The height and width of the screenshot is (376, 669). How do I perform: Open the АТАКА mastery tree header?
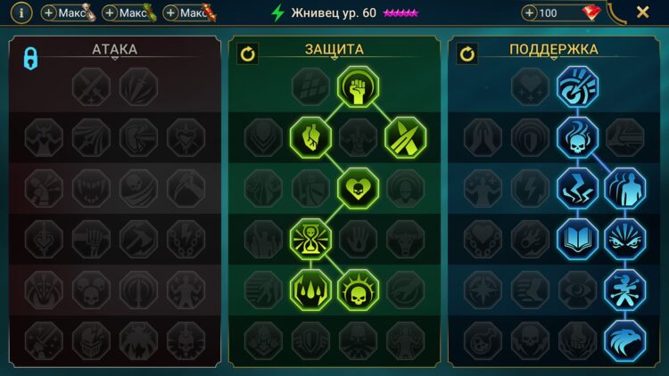click(x=115, y=50)
